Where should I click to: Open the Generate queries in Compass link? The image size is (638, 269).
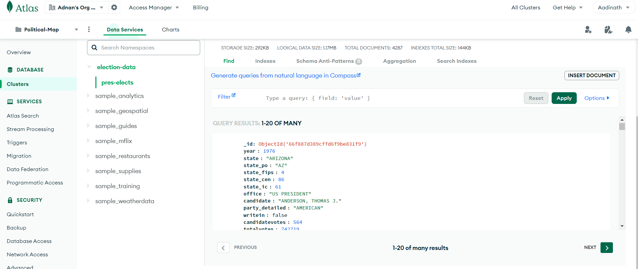286,76
